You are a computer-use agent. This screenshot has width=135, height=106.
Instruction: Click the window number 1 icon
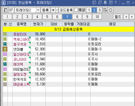point(4,3)
